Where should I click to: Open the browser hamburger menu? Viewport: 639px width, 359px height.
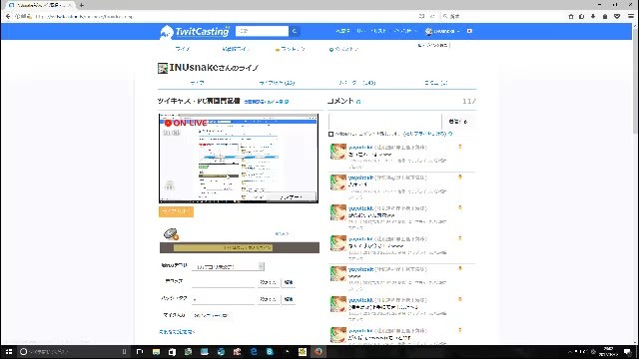tap(630, 16)
